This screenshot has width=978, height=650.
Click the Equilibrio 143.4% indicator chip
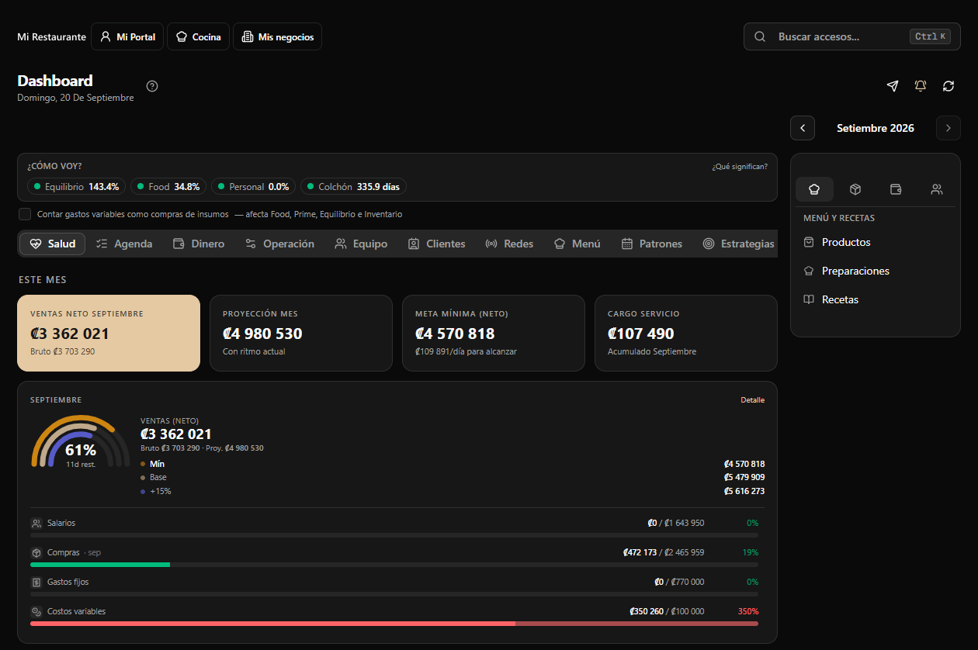pyautogui.click(x=77, y=187)
